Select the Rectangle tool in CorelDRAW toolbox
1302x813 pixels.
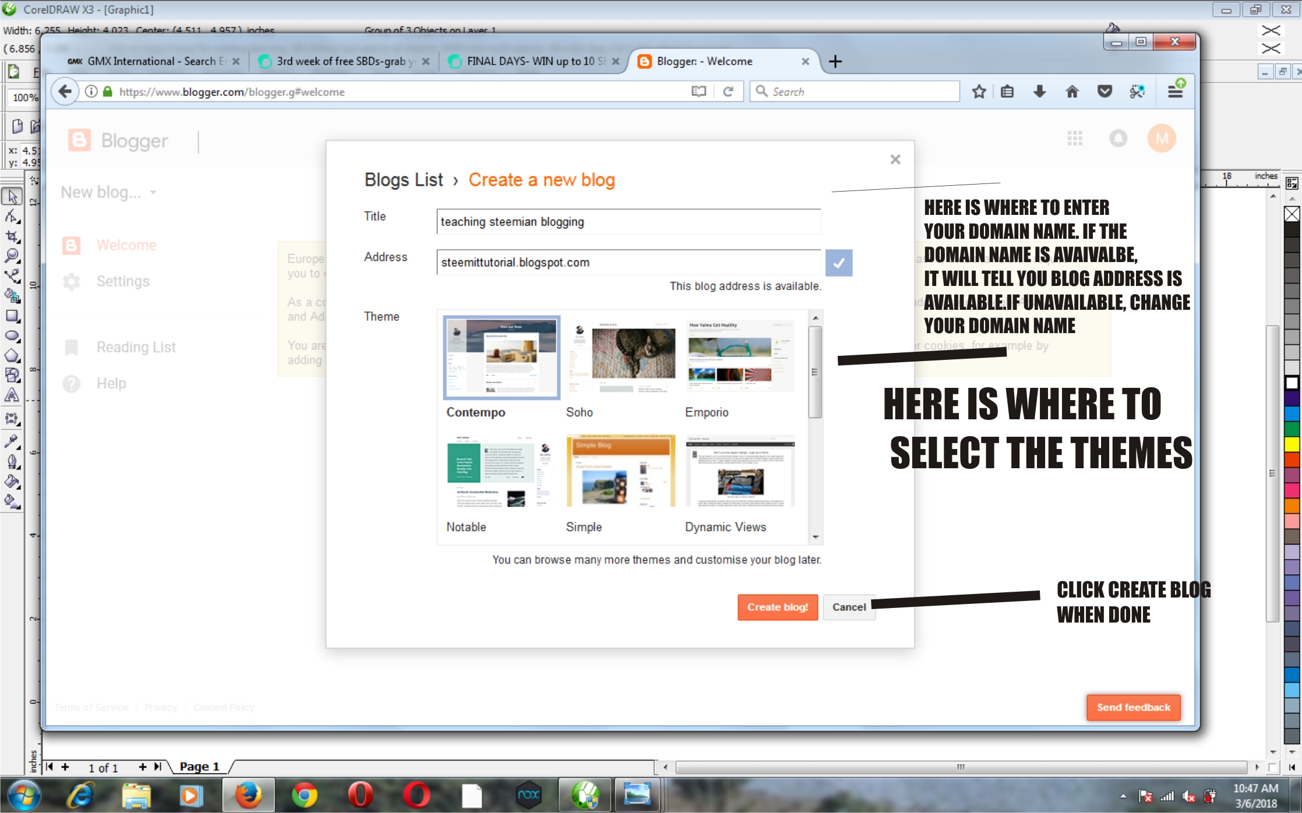(12, 316)
